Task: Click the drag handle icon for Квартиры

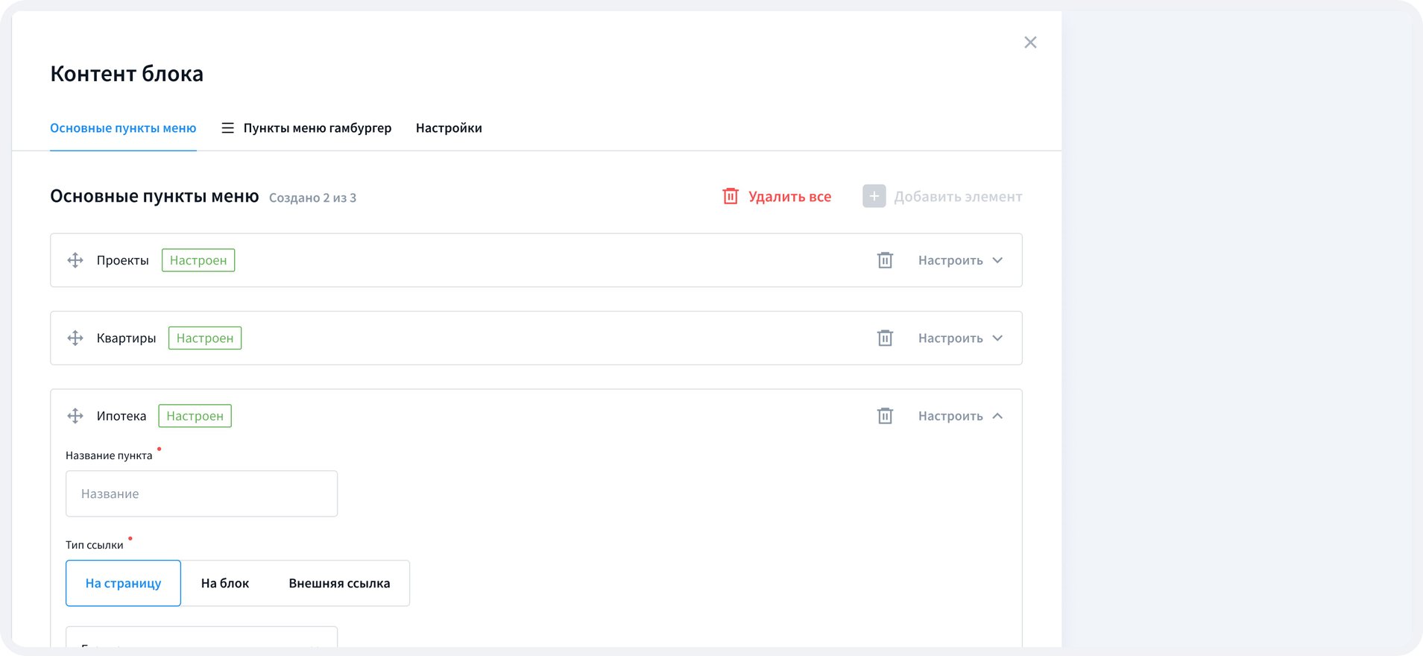Action: (x=75, y=338)
